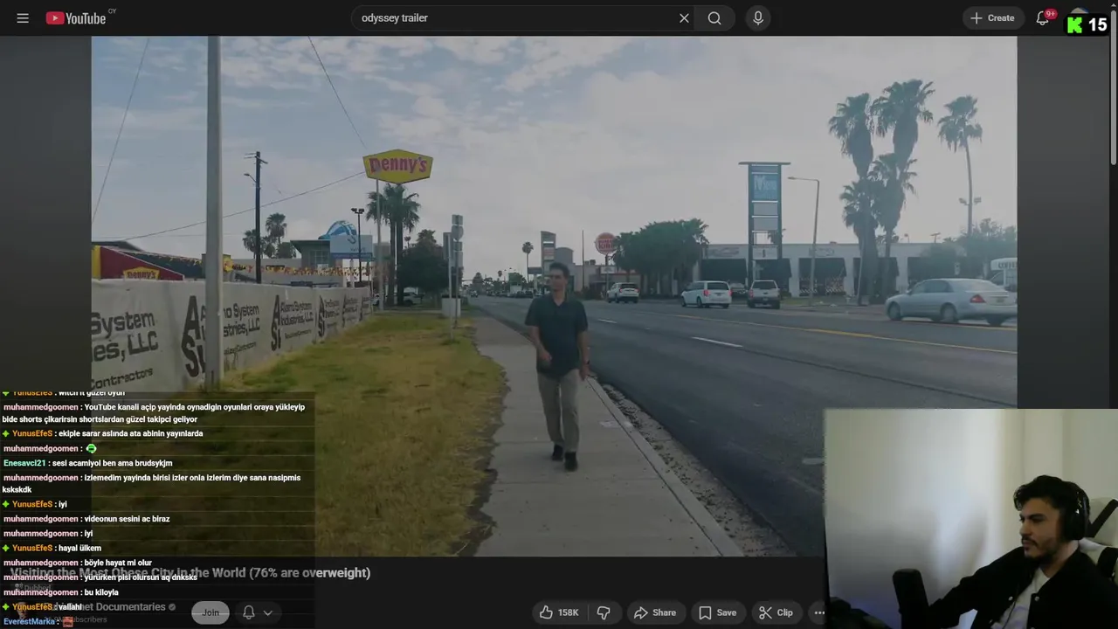Save the video to a playlist

[717, 612]
